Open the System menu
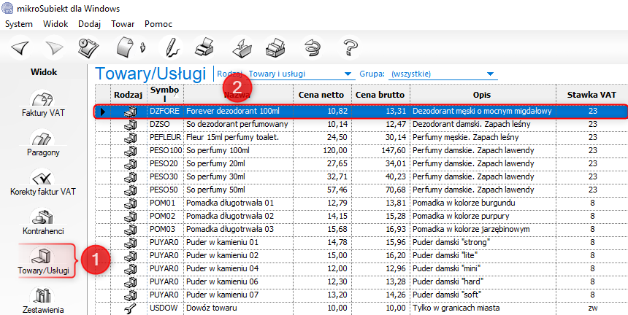 [x=19, y=24]
